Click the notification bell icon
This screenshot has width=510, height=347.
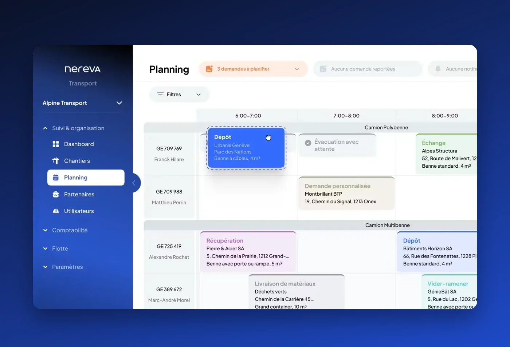[438, 69]
